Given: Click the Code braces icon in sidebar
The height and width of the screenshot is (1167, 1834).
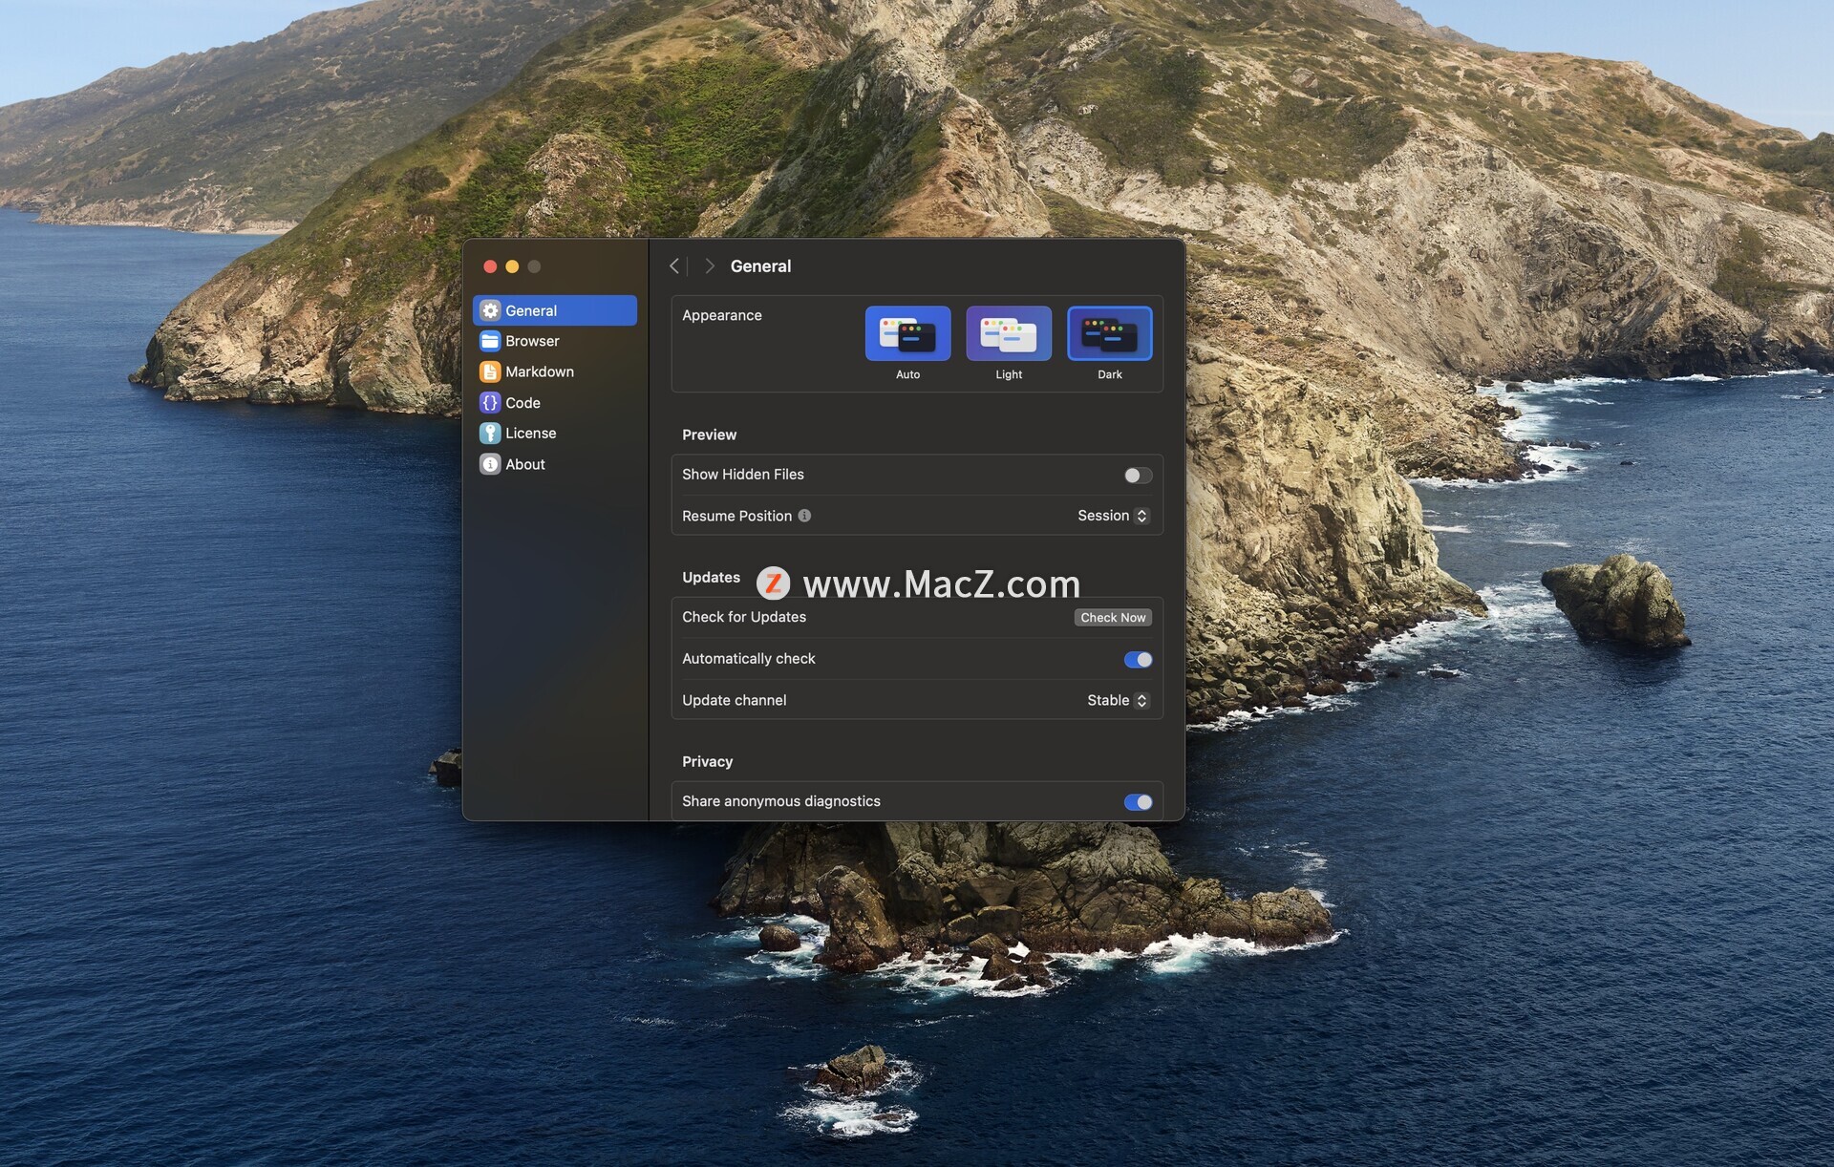Looking at the screenshot, I should (x=490, y=403).
